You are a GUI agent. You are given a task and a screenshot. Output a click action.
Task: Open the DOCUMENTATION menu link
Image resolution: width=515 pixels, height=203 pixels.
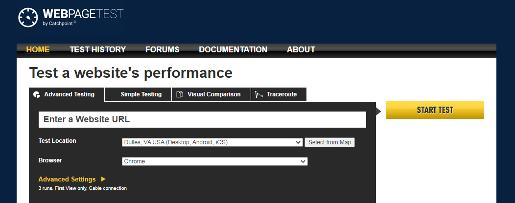pos(233,49)
